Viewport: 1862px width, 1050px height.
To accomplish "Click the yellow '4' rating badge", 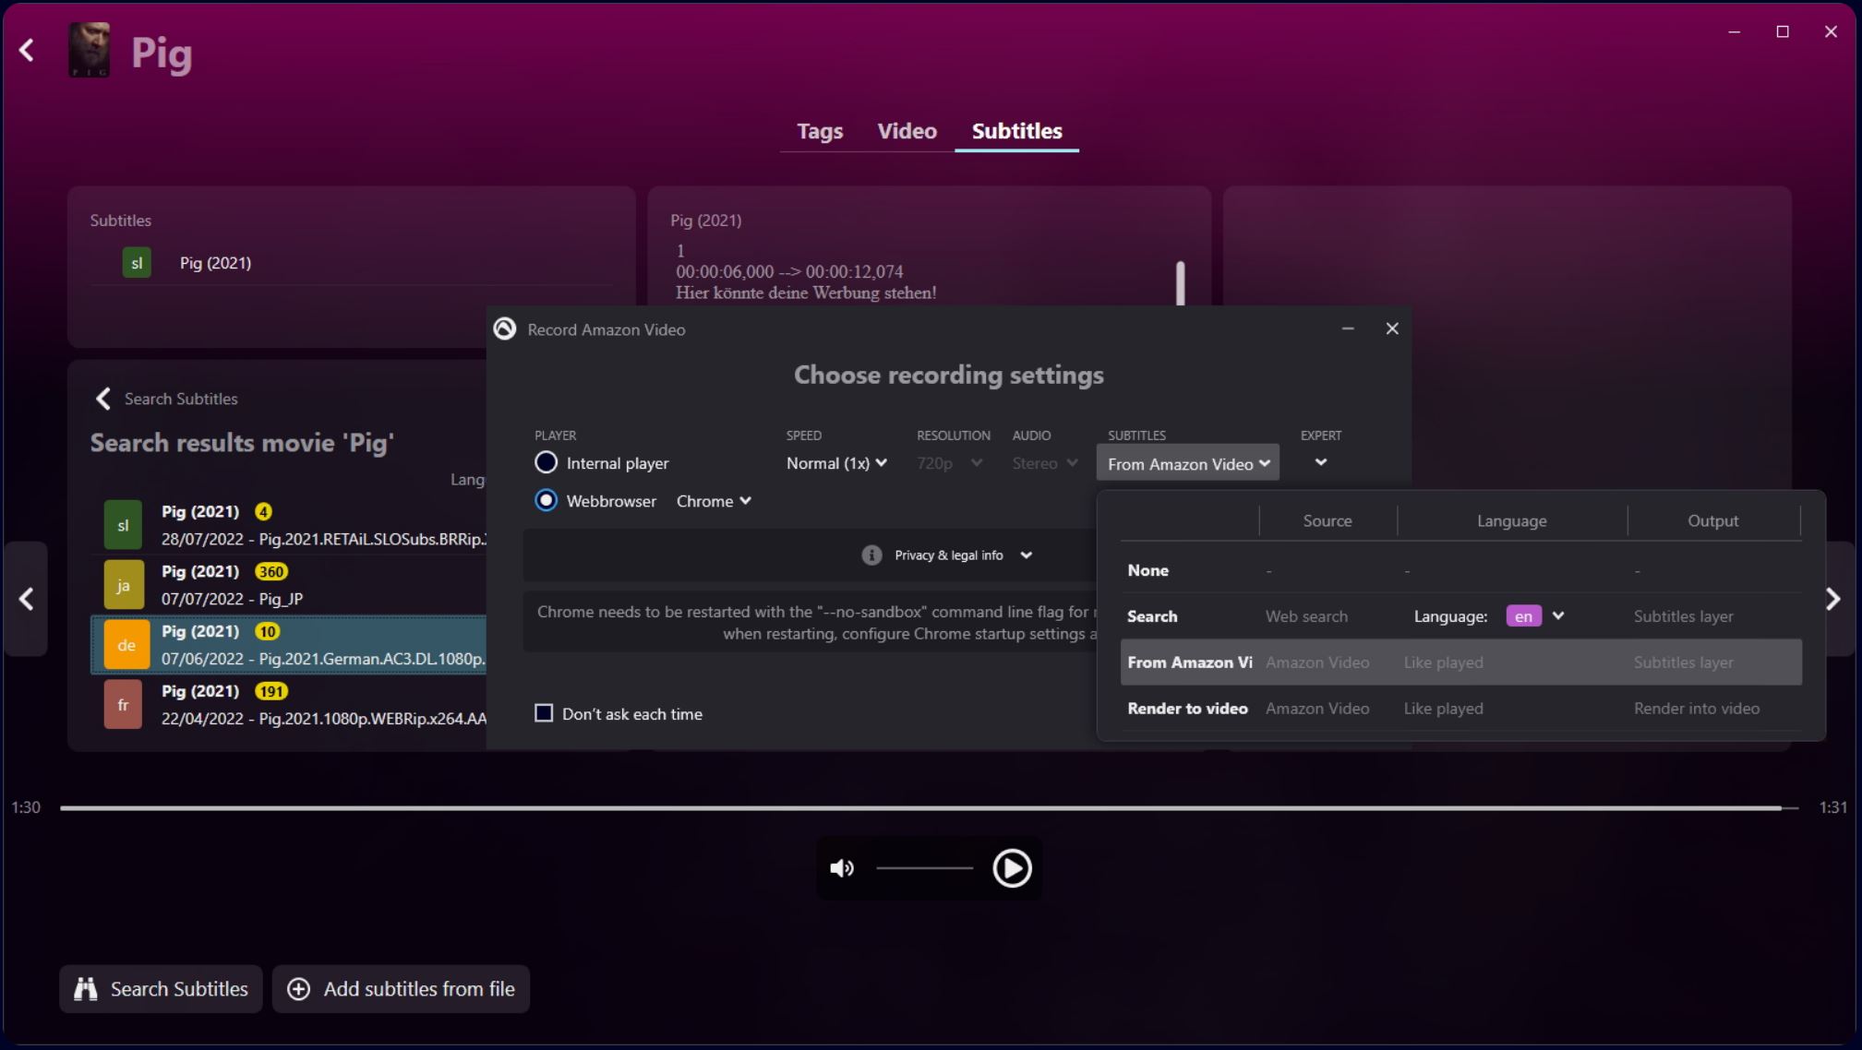I will tap(263, 512).
